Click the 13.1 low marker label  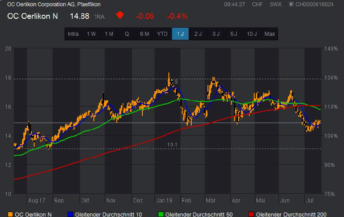coord(172,145)
